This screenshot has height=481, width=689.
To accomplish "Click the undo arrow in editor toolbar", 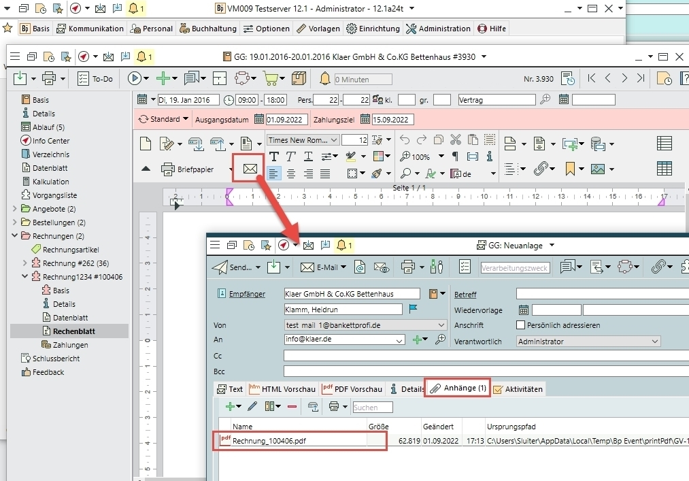I will 405,140.
